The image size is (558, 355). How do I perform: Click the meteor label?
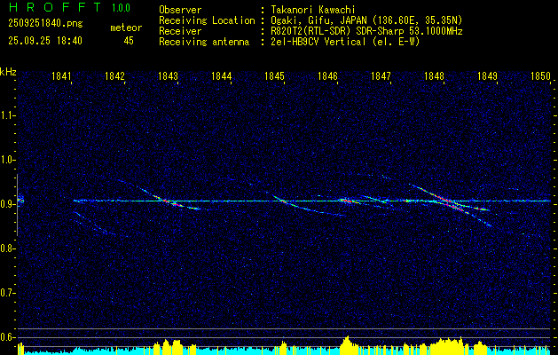(126, 28)
